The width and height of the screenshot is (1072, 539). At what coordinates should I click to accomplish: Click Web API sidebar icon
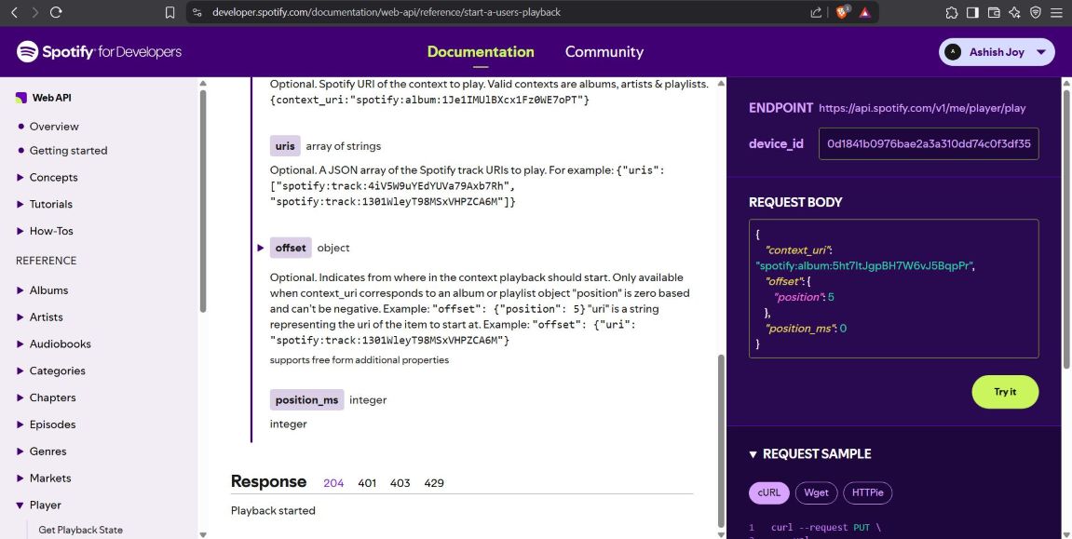click(21, 98)
